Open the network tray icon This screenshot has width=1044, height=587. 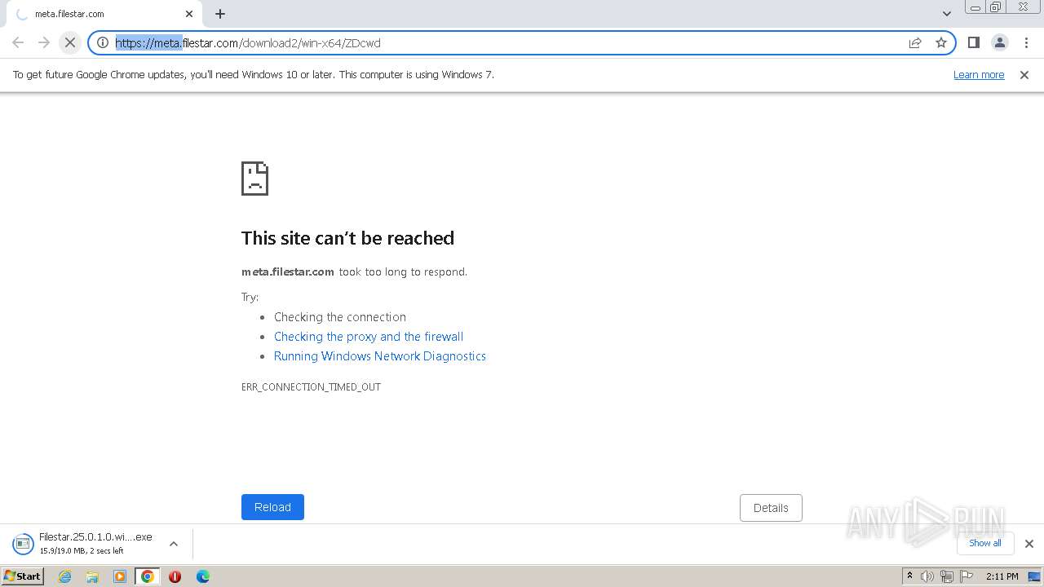click(947, 576)
